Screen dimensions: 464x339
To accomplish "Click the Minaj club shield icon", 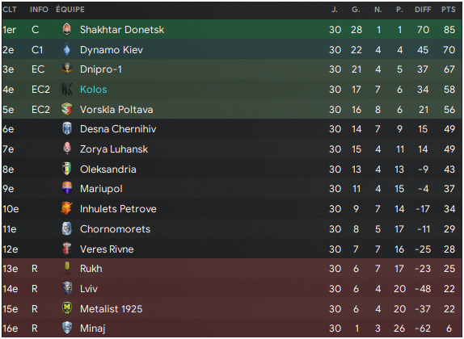I will click(x=67, y=328).
